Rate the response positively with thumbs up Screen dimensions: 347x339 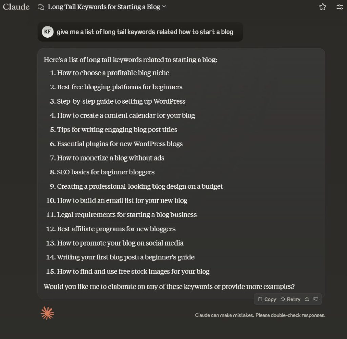click(x=307, y=299)
